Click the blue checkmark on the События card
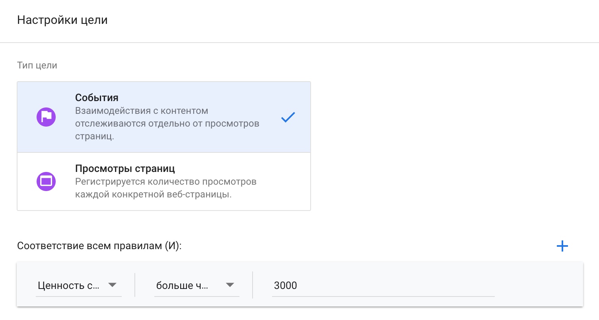The height and width of the screenshot is (320, 599). [x=288, y=117]
